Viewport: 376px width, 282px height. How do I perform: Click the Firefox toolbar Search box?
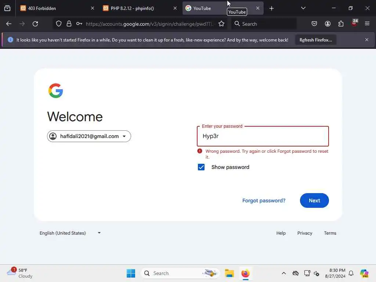(x=264, y=24)
